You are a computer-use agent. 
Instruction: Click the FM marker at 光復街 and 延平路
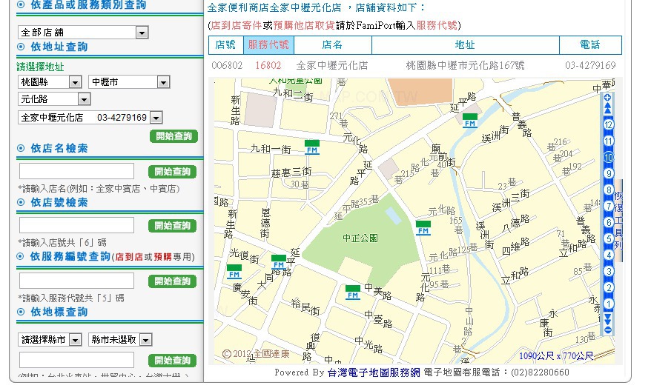click(x=278, y=262)
